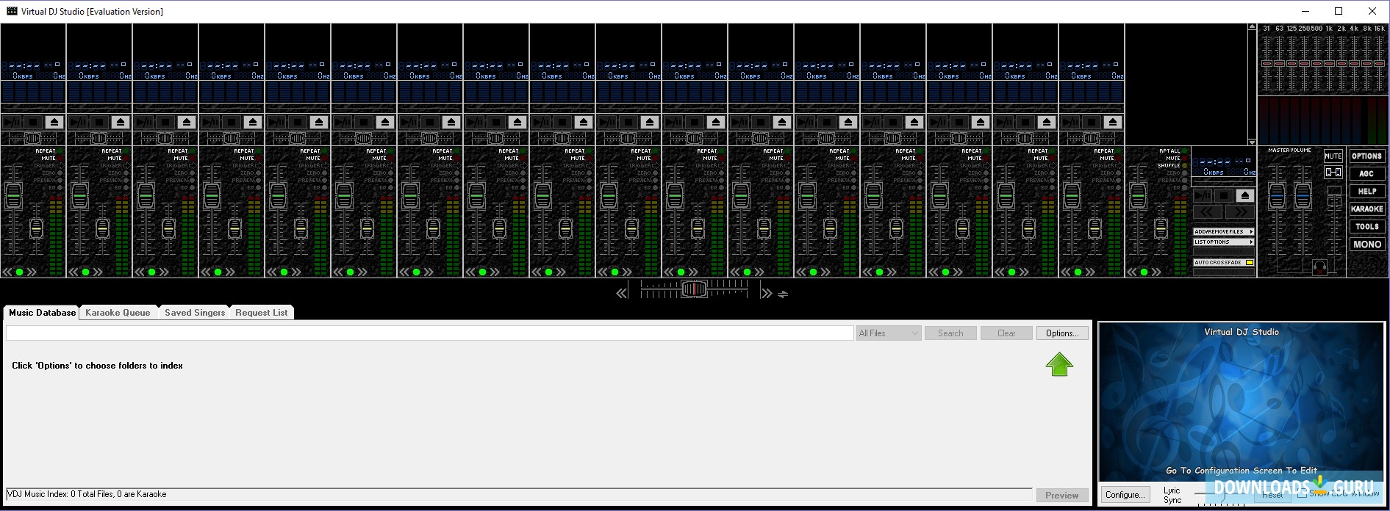This screenshot has width=1390, height=511.
Task: Click the main crossfader slider knob
Action: pyautogui.click(x=695, y=289)
